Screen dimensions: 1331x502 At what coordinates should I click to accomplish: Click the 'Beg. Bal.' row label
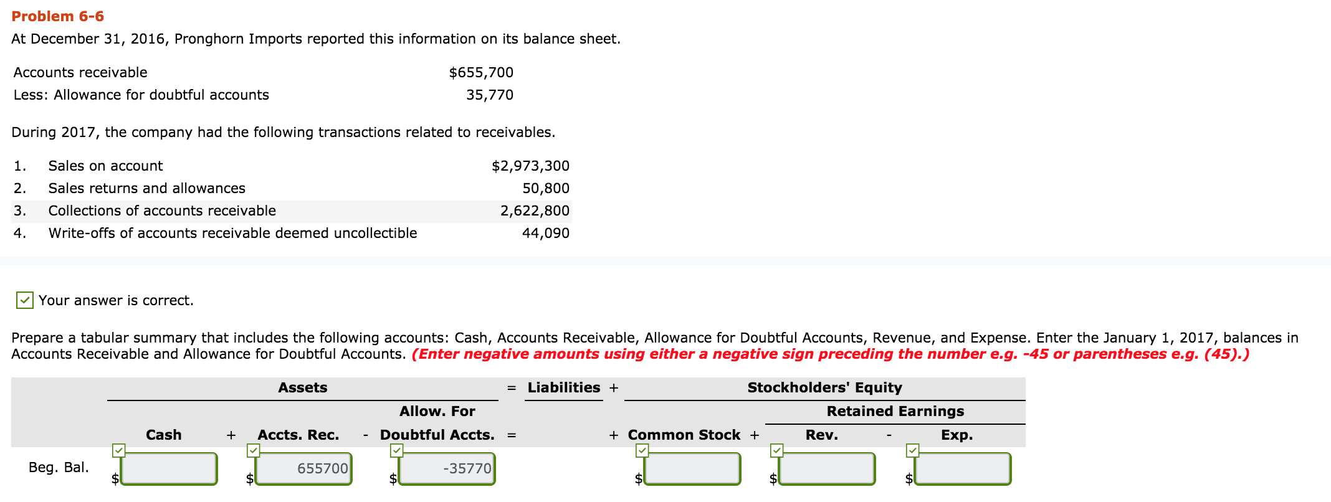(x=59, y=467)
